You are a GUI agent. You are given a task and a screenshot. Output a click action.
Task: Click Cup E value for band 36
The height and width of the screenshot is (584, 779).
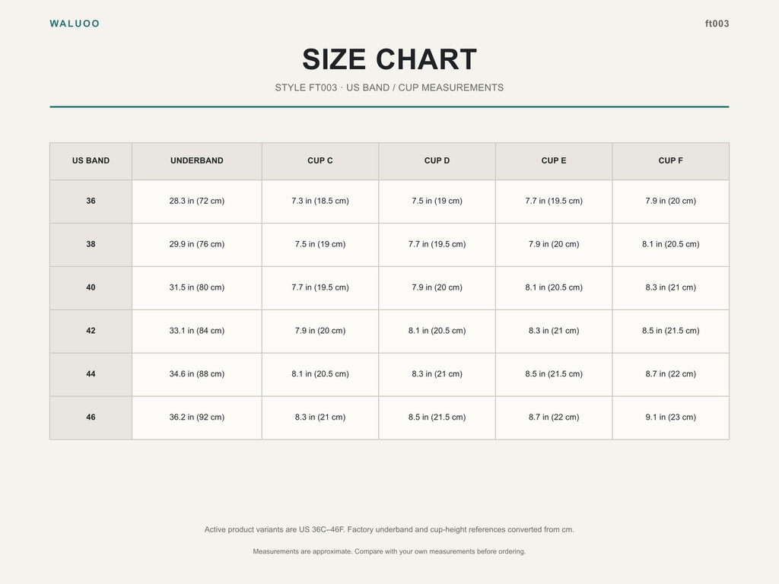tap(554, 201)
